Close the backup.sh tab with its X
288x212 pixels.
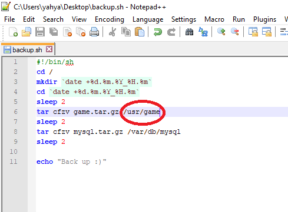click(x=49, y=49)
